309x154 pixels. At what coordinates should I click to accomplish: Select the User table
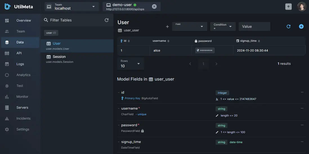click(77, 46)
